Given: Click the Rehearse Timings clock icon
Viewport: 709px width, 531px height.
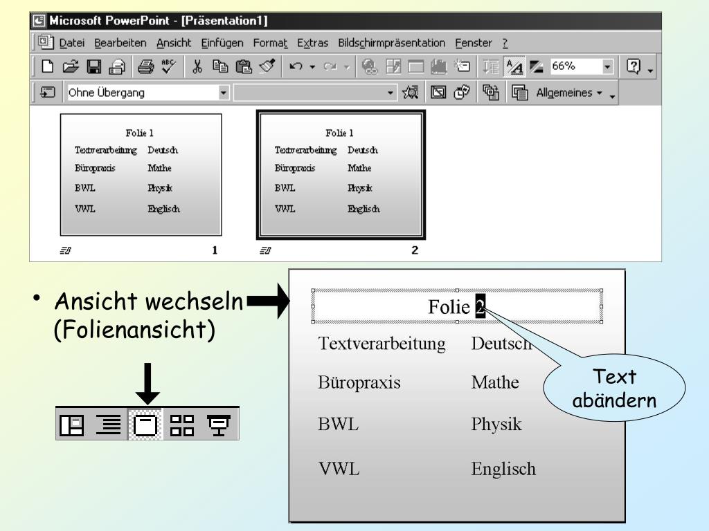Looking at the screenshot, I should coord(462,92).
